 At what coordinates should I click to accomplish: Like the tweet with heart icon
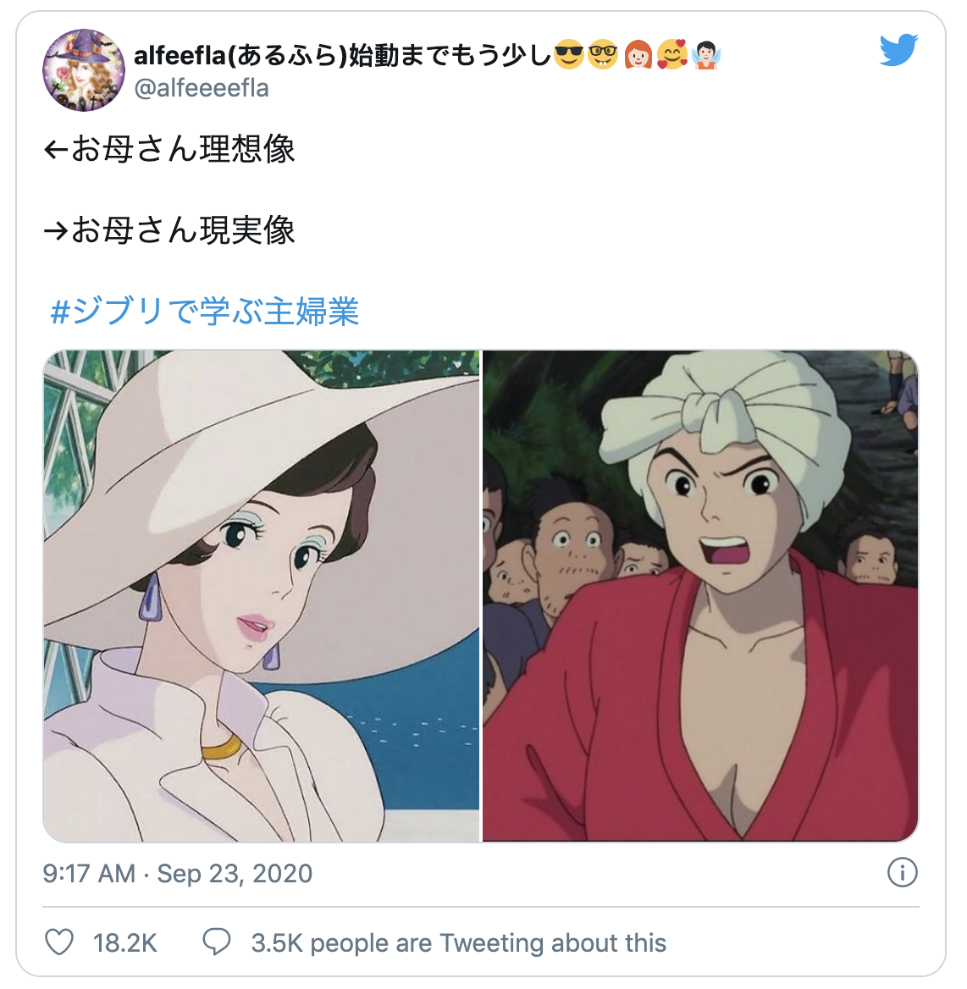(60, 942)
